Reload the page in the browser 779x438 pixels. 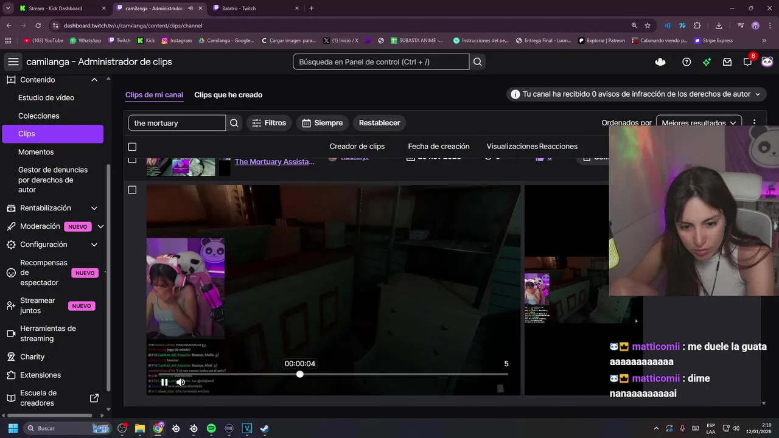click(38, 26)
